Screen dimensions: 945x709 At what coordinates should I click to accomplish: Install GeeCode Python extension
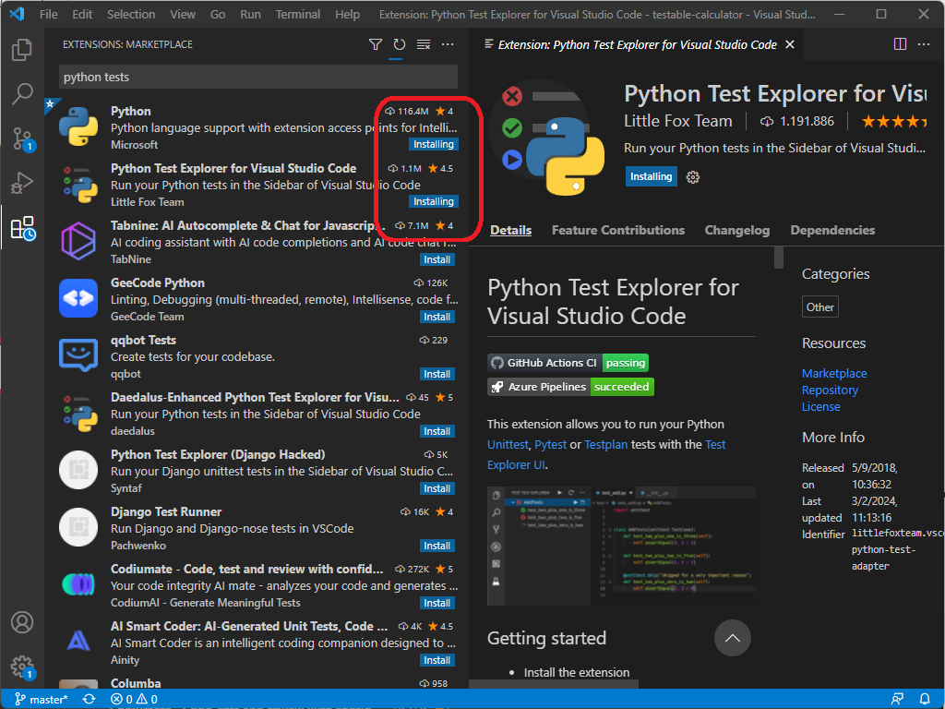tap(437, 318)
